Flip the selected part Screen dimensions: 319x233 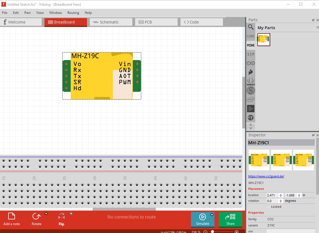coord(61,219)
